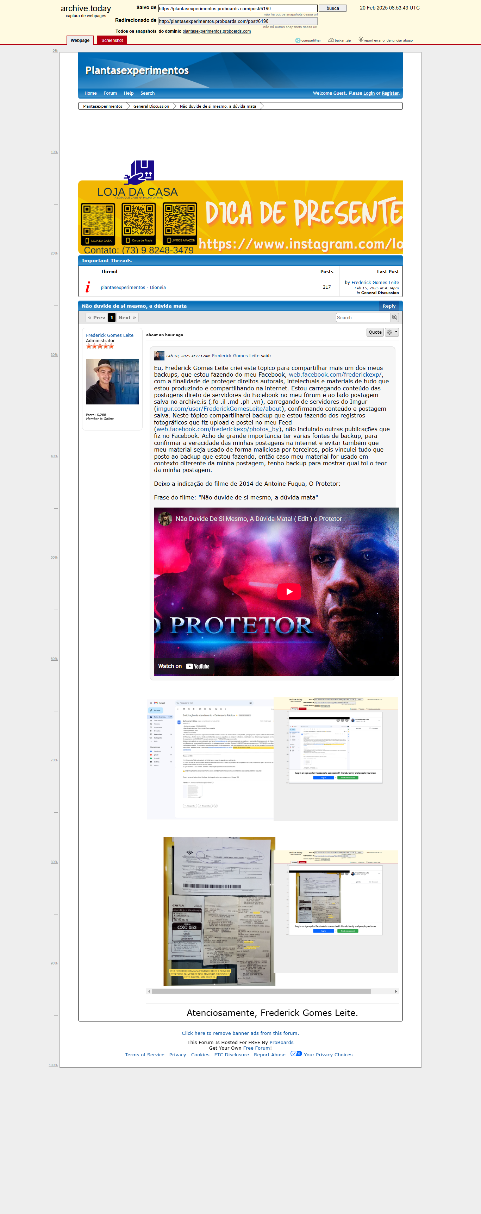
Task: Switch to the Screenshot tab
Action: tap(112, 40)
